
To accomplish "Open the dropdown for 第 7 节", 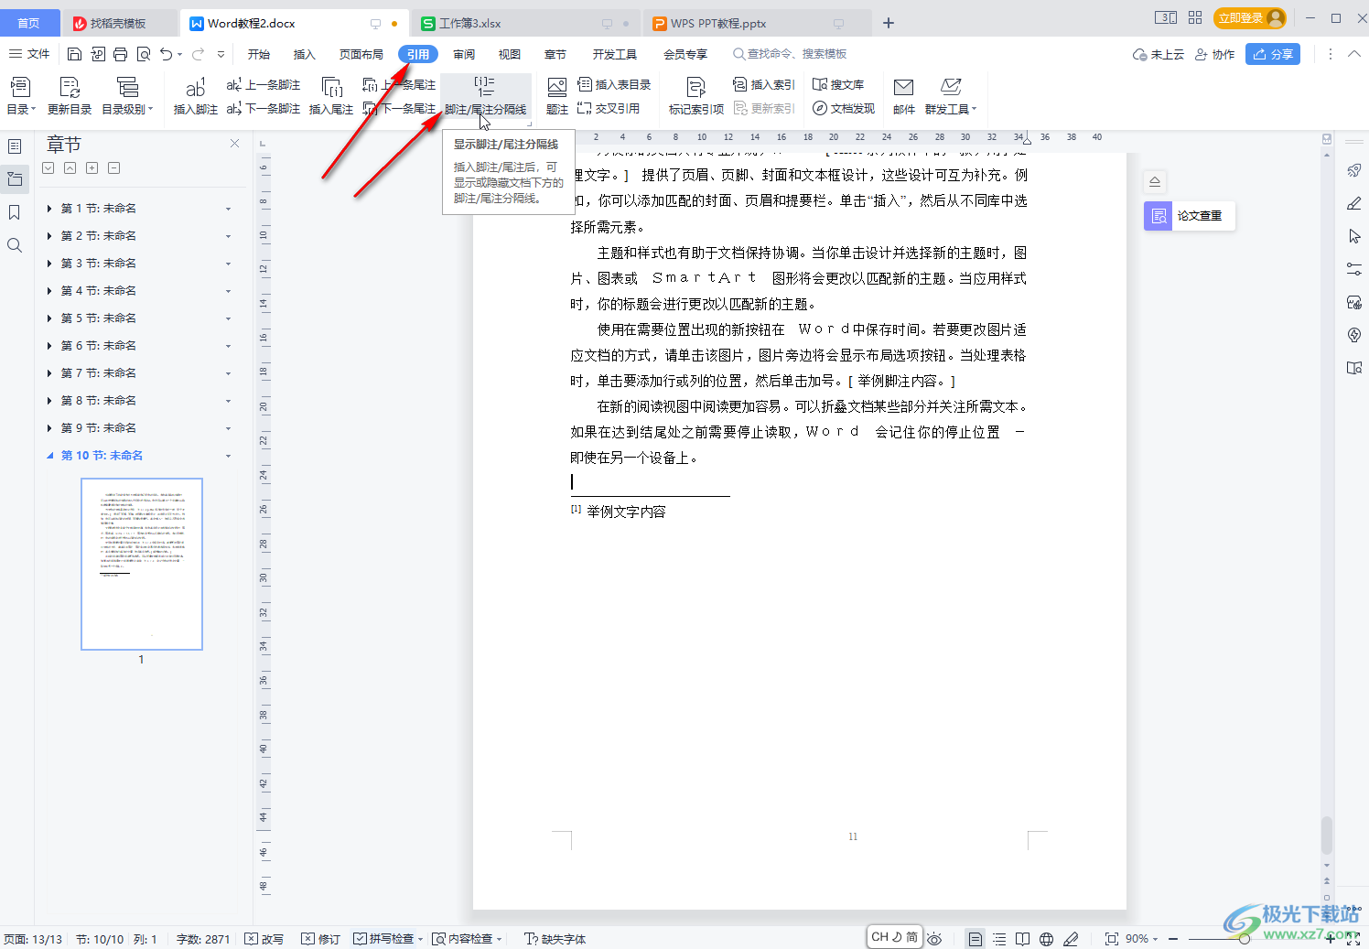I will click(x=228, y=373).
